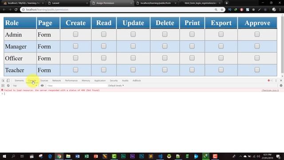Check Print permission for Admin
284x160 pixels.
[192, 34]
